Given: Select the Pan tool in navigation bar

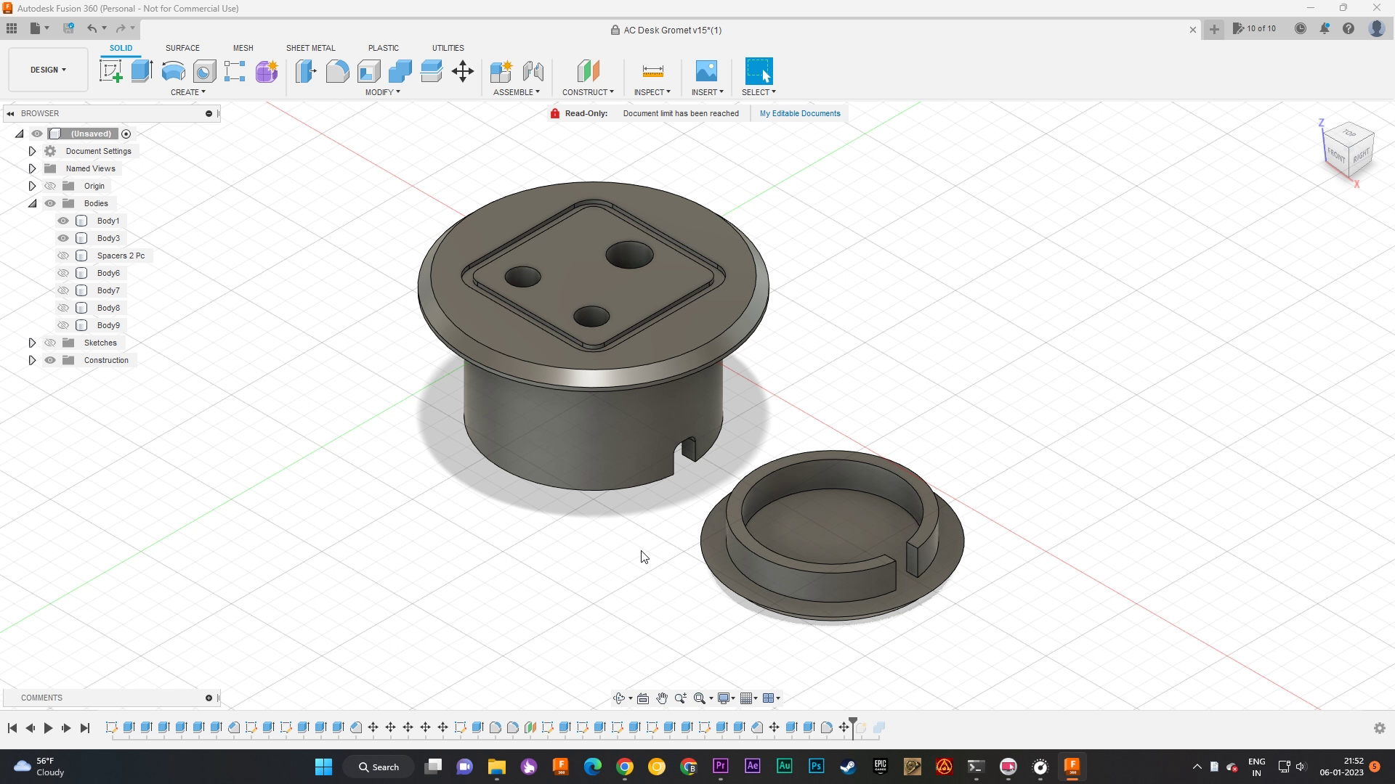Looking at the screenshot, I should coord(662,698).
